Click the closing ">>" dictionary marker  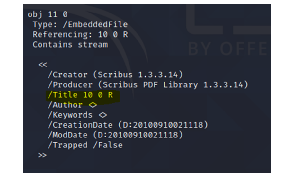42,155
